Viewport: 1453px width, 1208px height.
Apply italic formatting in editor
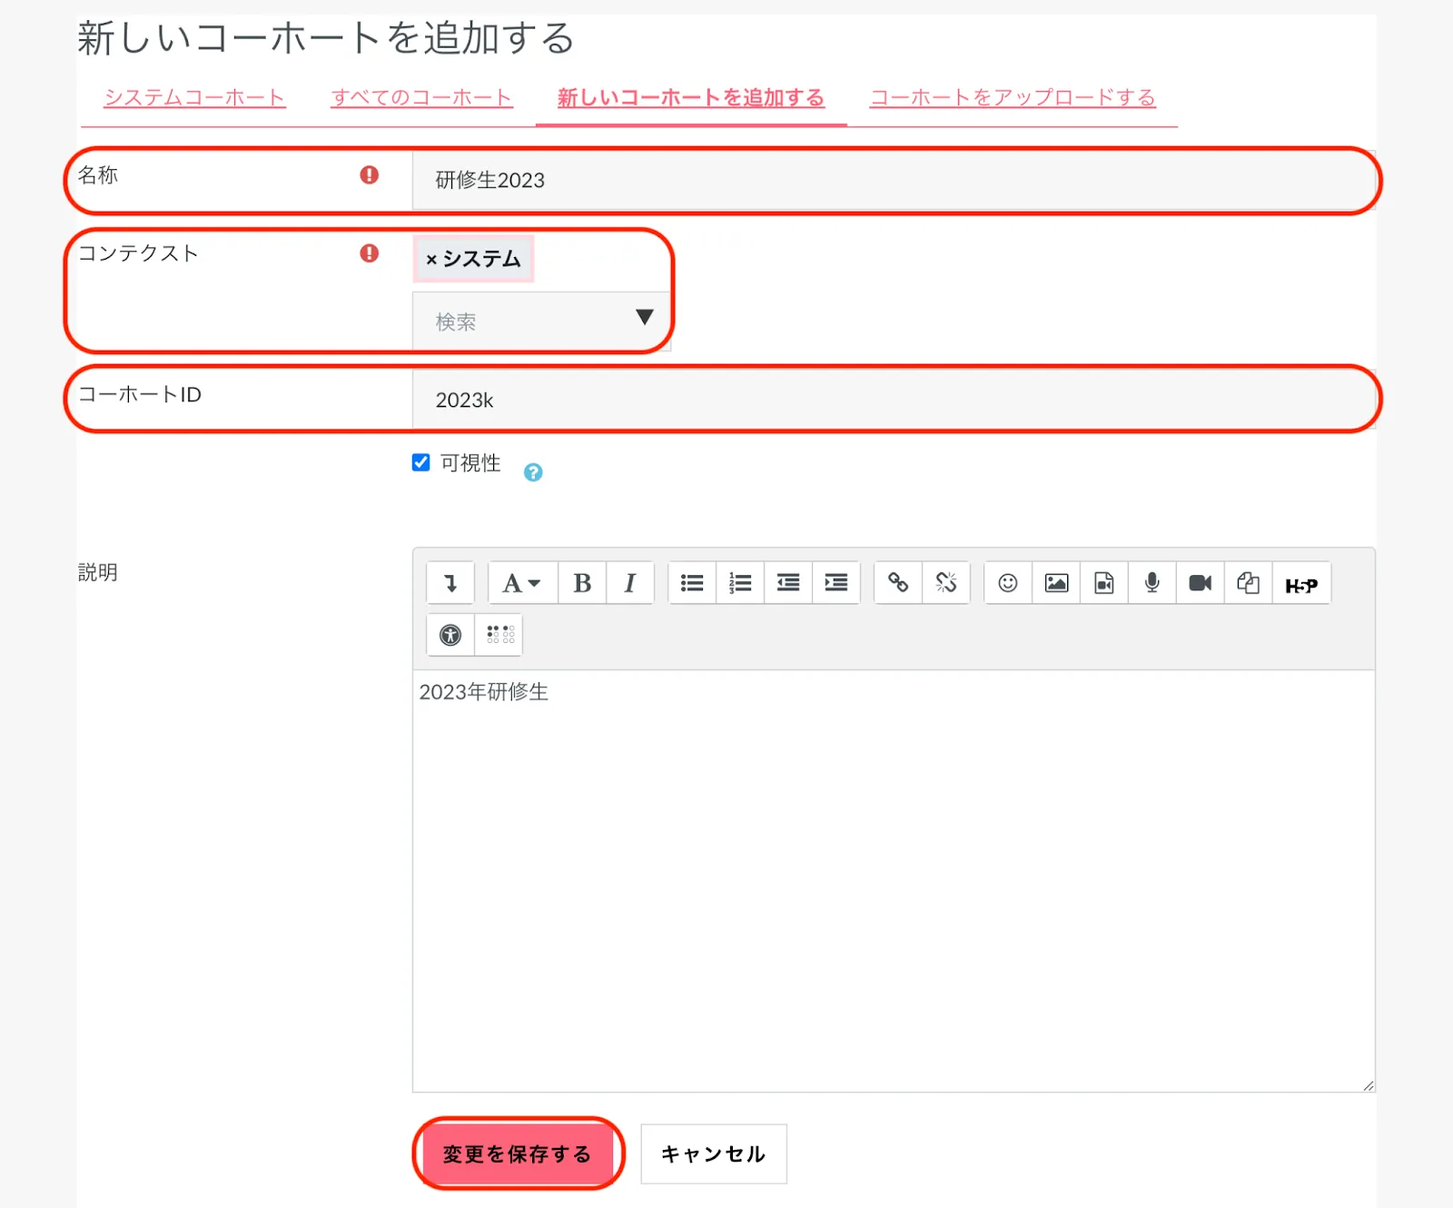[x=629, y=583]
